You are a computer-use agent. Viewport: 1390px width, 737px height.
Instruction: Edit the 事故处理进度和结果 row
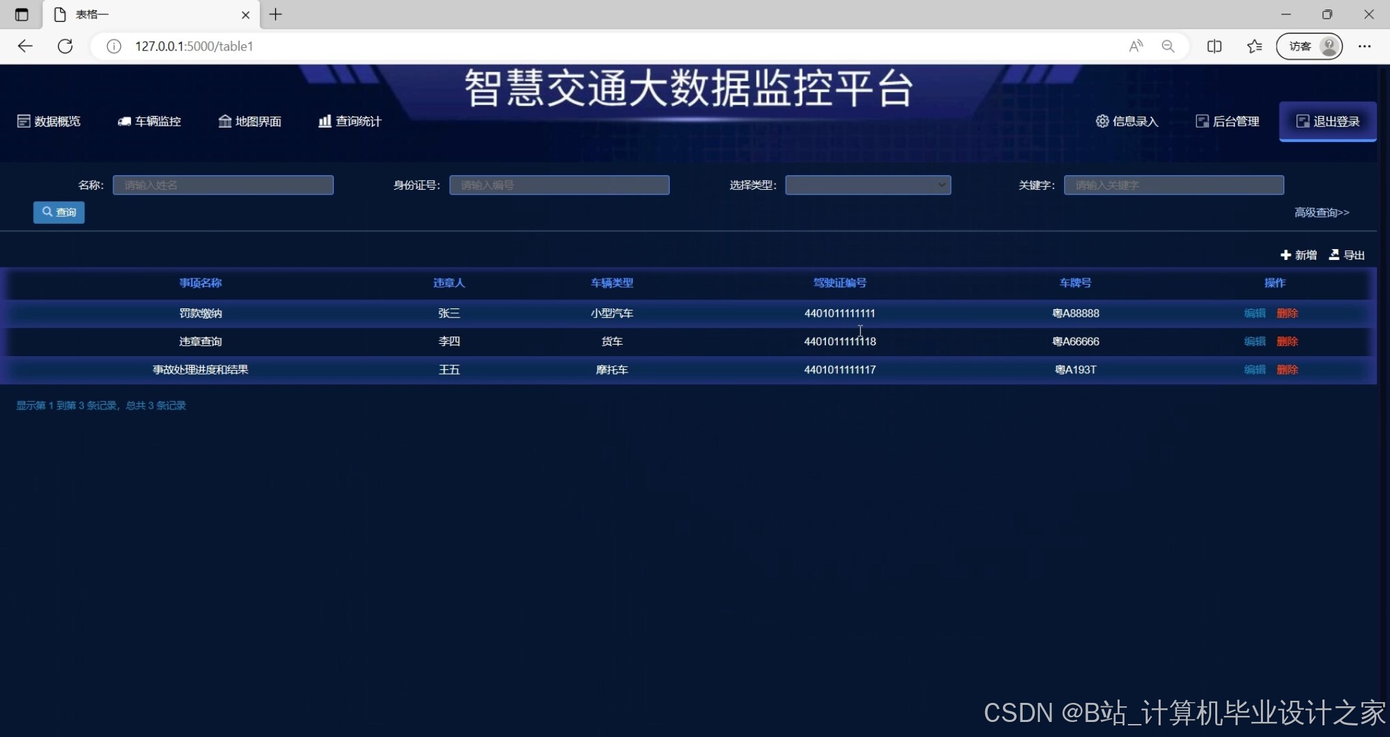(1255, 369)
